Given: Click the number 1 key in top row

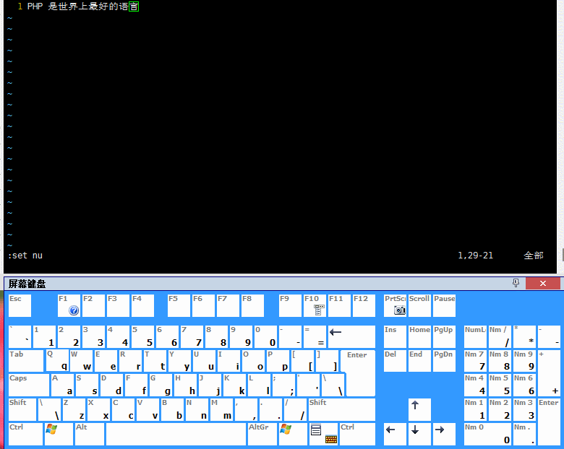Looking at the screenshot, I should tap(44, 336).
